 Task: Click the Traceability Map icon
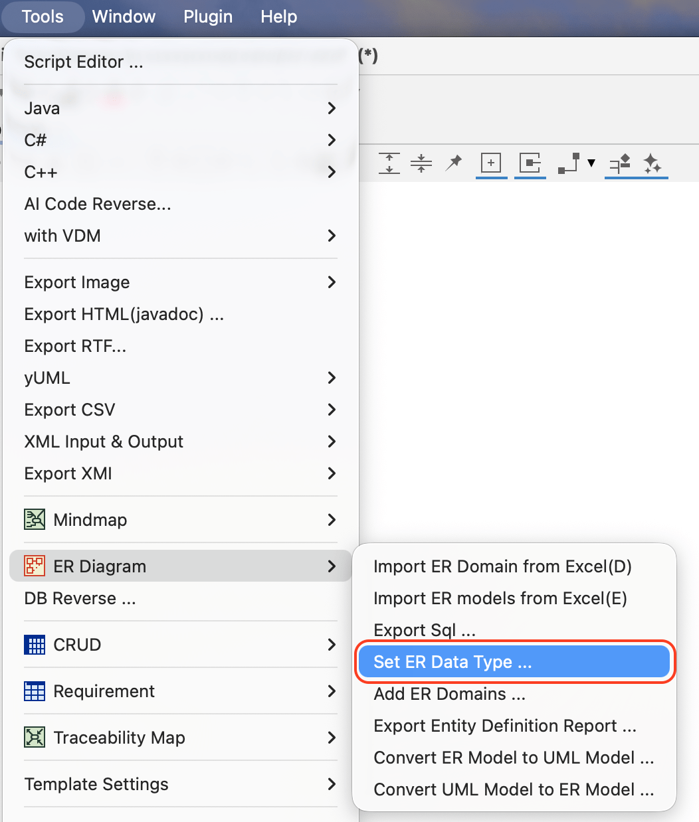(x=35, y=738)
